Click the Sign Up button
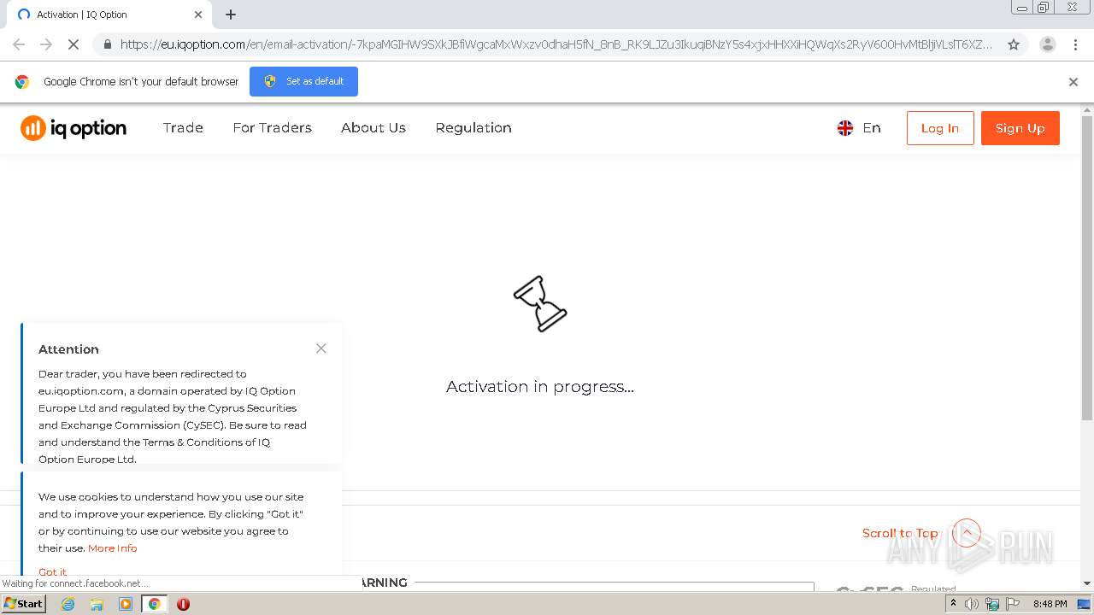The height and width of the screenshot is (615, 1094). 1020,128
